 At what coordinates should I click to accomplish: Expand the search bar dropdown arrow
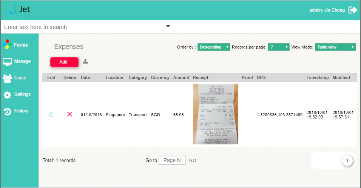tap(168, 26)
